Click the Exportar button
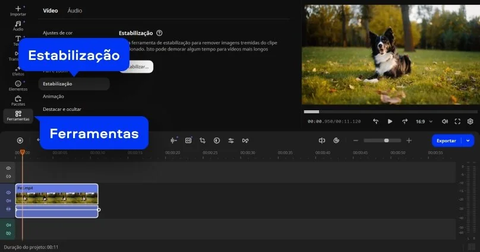 click(x=446, y=141)
